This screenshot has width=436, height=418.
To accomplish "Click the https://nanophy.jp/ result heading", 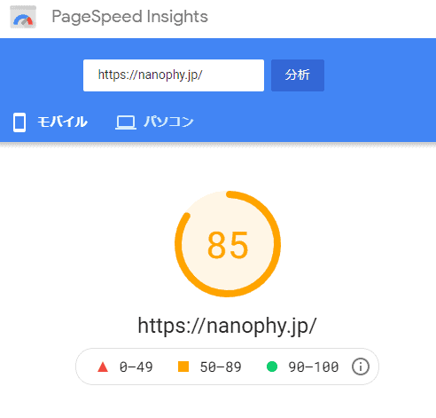I will 228,326.
